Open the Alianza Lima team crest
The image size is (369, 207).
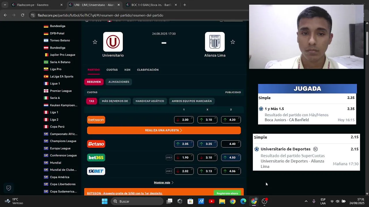[215, 42]
